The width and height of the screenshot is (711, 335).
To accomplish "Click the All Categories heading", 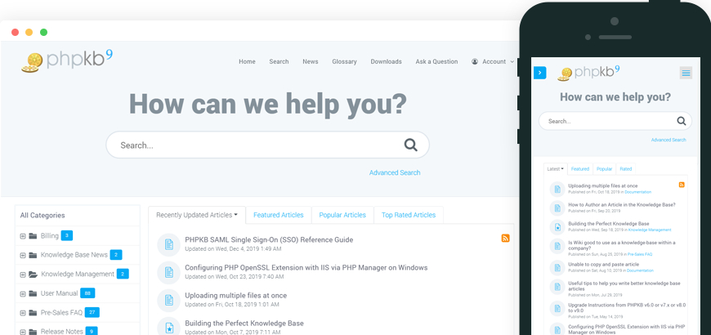I will pos(42,216).
